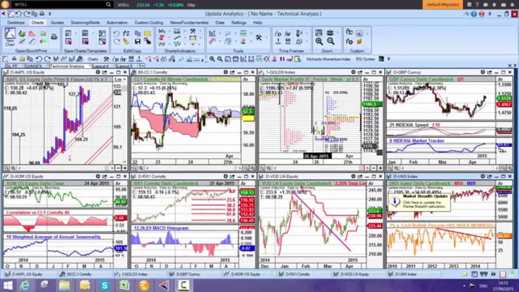
Task: Open the dropdown arrow beside crossed tools icon
Action: (266, 37)
